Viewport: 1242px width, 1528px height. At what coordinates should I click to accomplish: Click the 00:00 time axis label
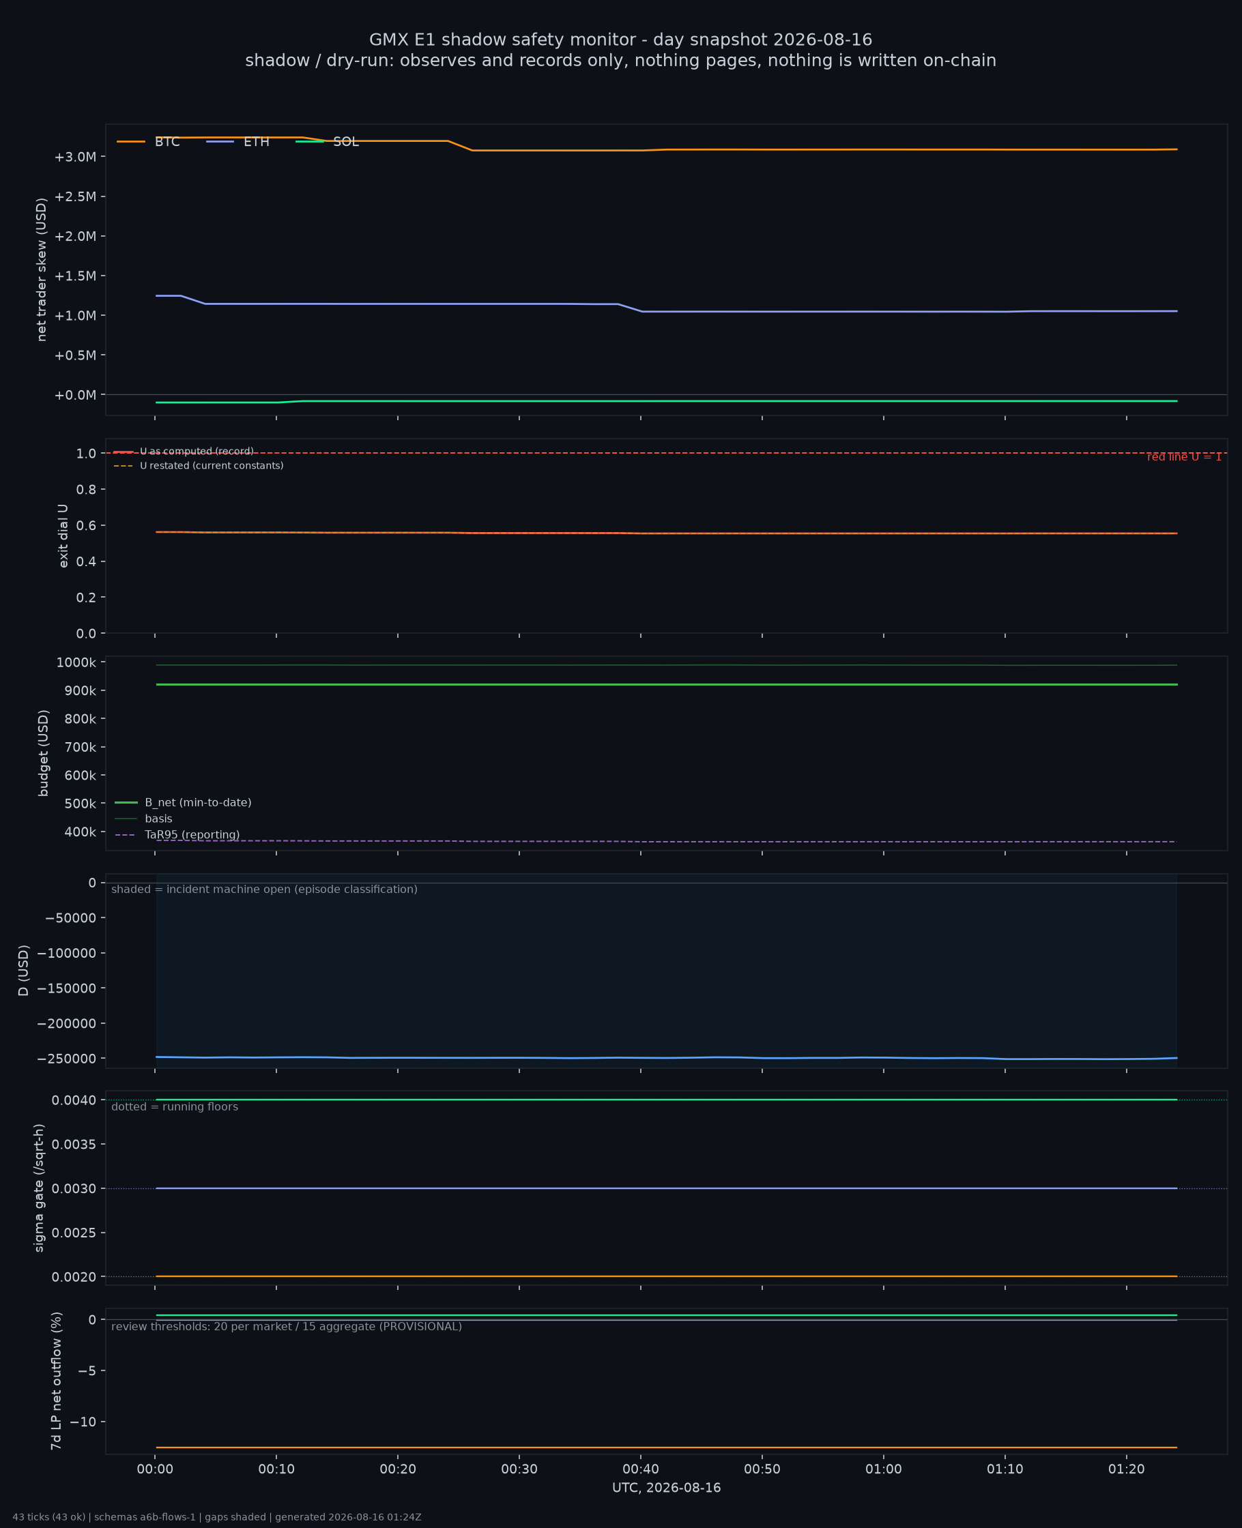point(156,1469)
